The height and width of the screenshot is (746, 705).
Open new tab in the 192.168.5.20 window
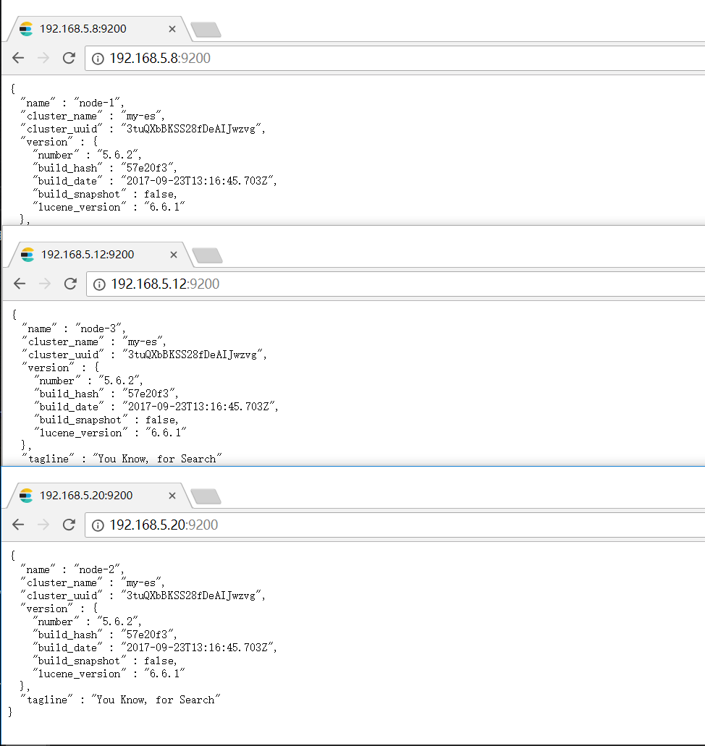(206, 496)
